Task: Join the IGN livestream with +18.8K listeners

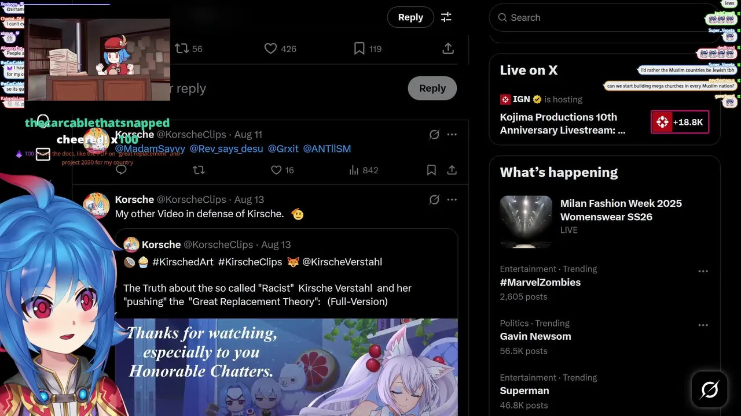Action: coord(680,122)
